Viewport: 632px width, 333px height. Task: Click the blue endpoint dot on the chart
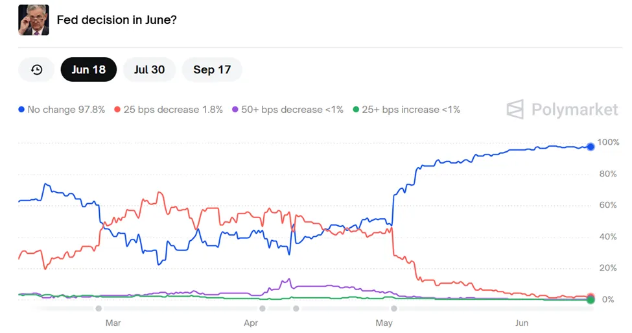pyautogui.click(x=591, y=147)
